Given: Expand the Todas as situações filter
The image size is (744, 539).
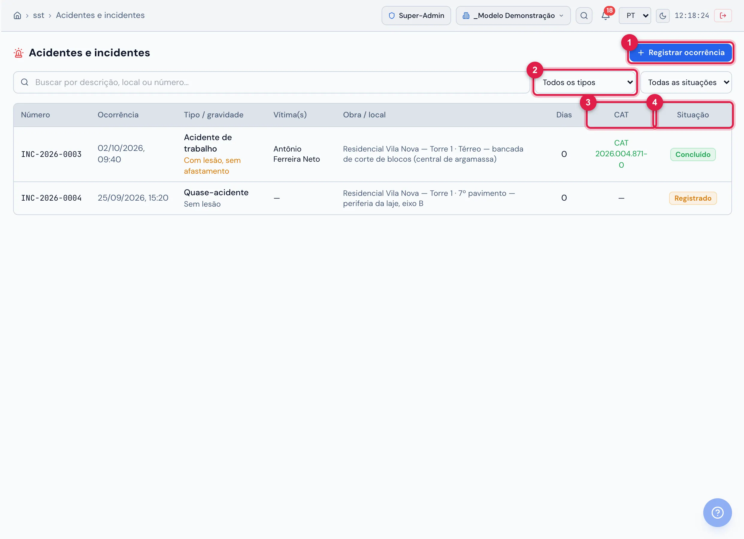Looking at the screenshot, I should pos(686,82).
